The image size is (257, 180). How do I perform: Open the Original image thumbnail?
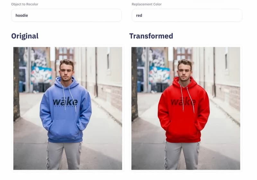tap(68, 108)
